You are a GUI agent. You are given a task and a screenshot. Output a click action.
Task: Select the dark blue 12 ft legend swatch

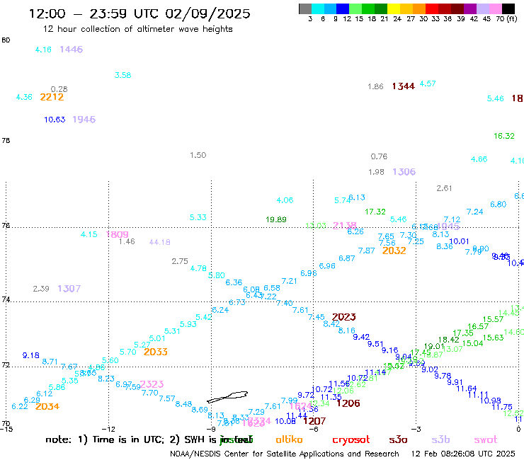point(343,8)
